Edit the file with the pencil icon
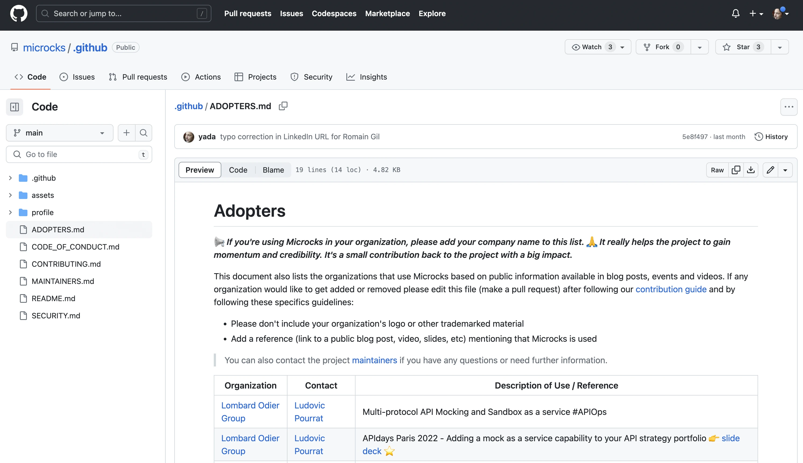Screen dimensions: 803x463 tap(770, 169)
